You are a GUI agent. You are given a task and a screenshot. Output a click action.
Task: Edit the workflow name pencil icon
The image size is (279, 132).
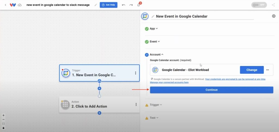[x=96, y=5]
